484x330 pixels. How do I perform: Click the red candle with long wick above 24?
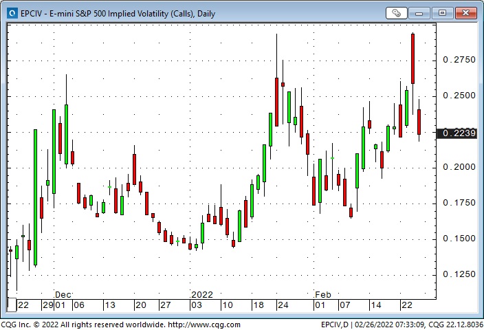tap(276, 102)
